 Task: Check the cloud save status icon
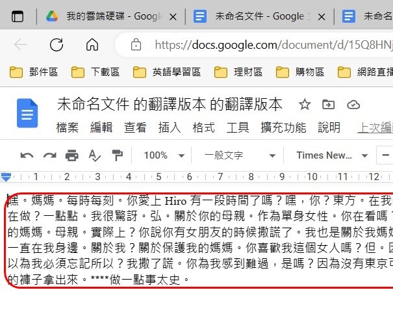353,105
